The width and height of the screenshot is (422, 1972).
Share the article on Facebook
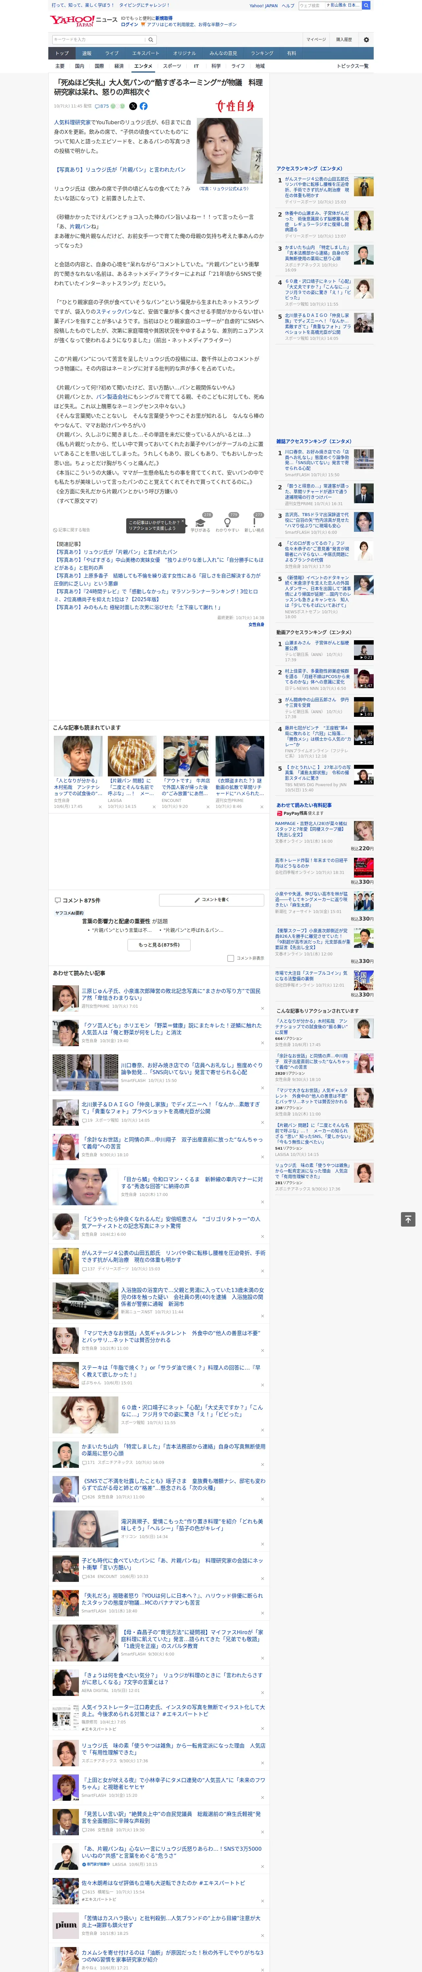[x=143, y=106]
